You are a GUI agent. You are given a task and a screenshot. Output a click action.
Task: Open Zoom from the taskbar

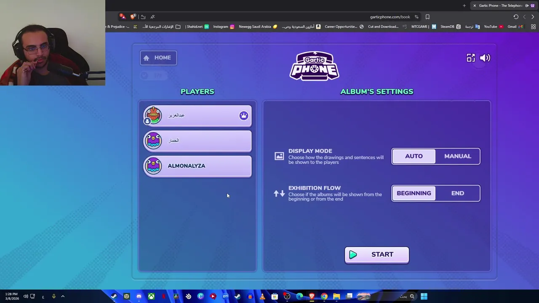225,296
